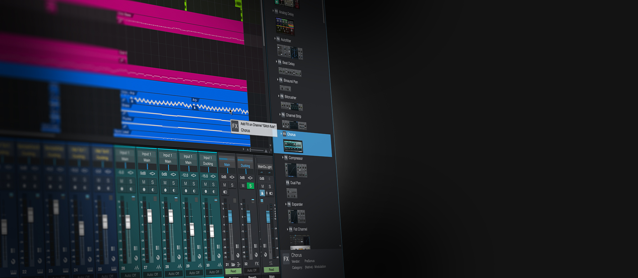638x278 pixels.
Task: Click the Beat Delay FX icon
Action: coord(280,62)
